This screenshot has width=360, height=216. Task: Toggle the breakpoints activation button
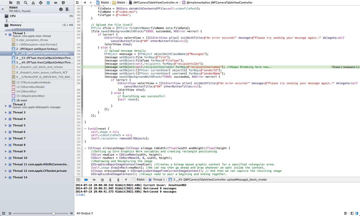pyautogui.click(x=86, y=180)
